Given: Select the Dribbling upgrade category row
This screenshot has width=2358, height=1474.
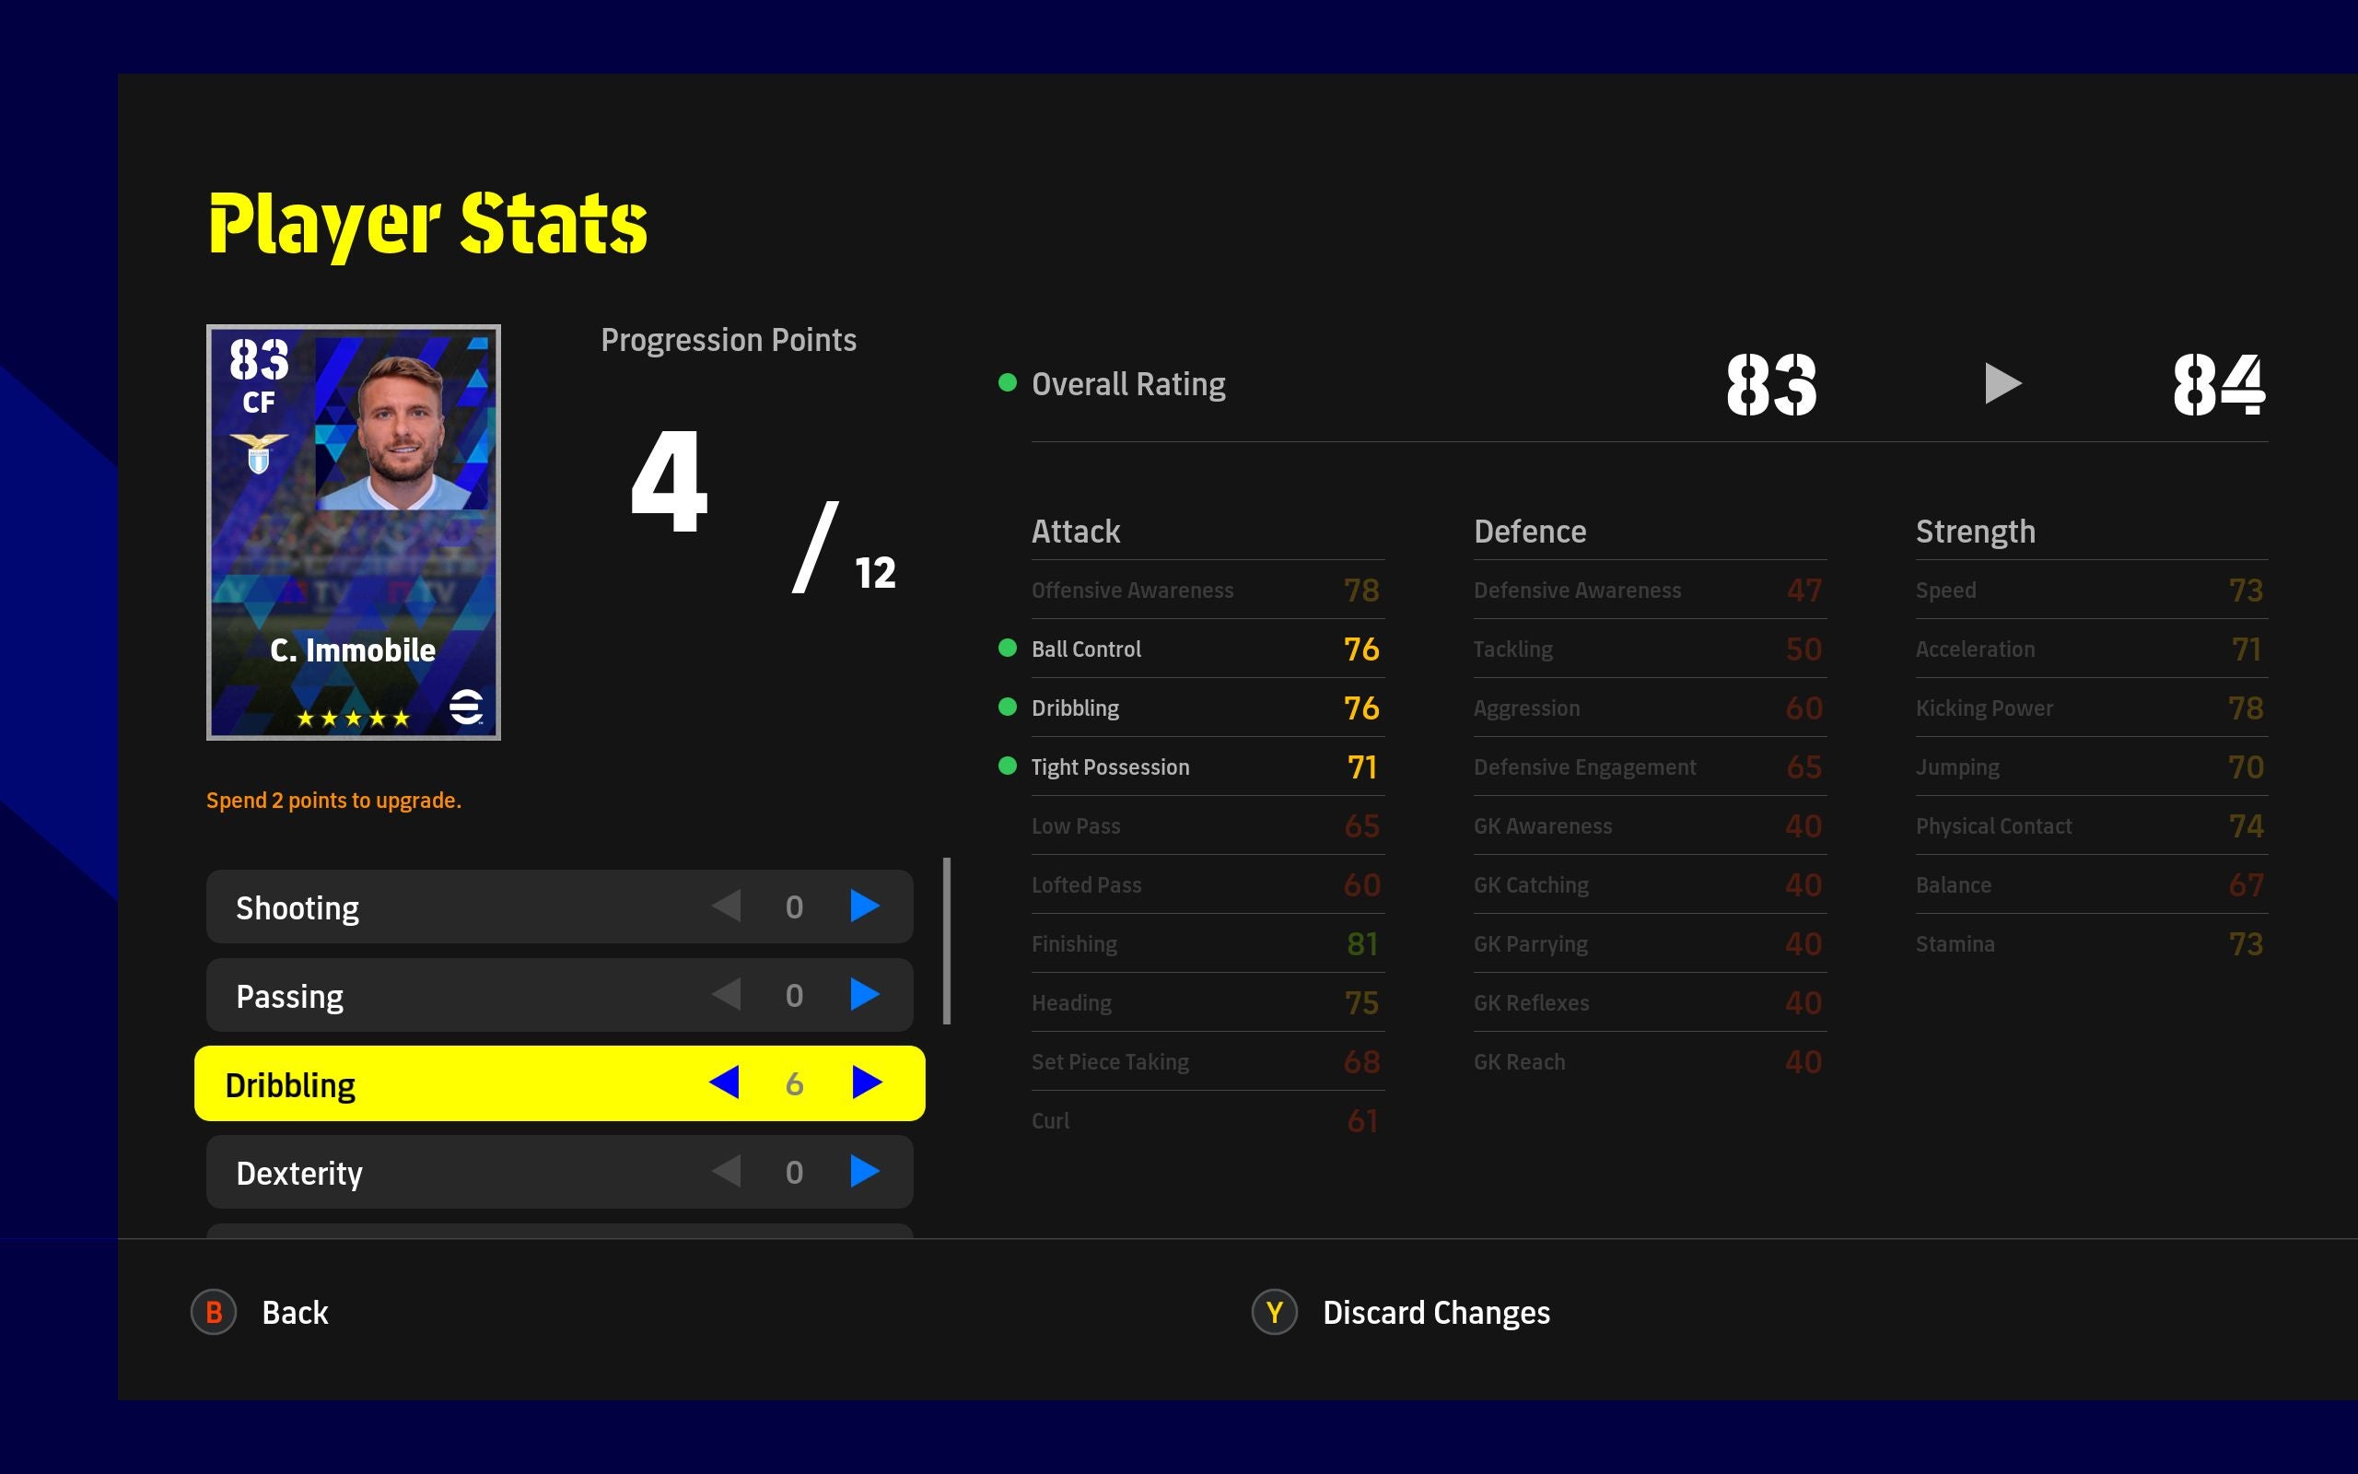Looking at the screenshot, I should pos(560,1083).
